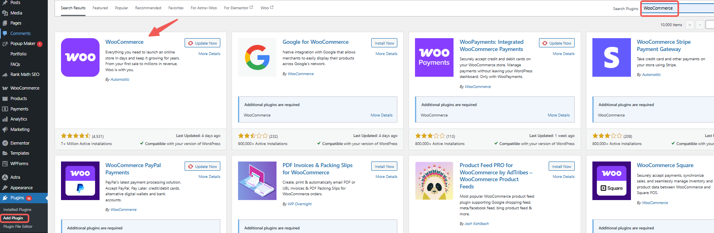This screenshot has width=714, height=233.
Task: Install the Google for WooCommerce plugin
Action: click(384, 43)
